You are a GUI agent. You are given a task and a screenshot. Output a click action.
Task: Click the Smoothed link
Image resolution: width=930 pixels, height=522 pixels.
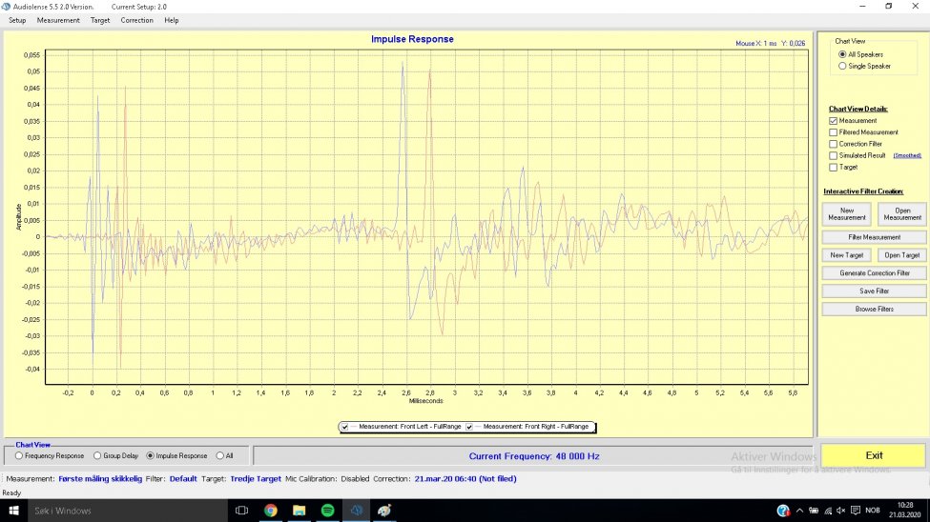907,155
